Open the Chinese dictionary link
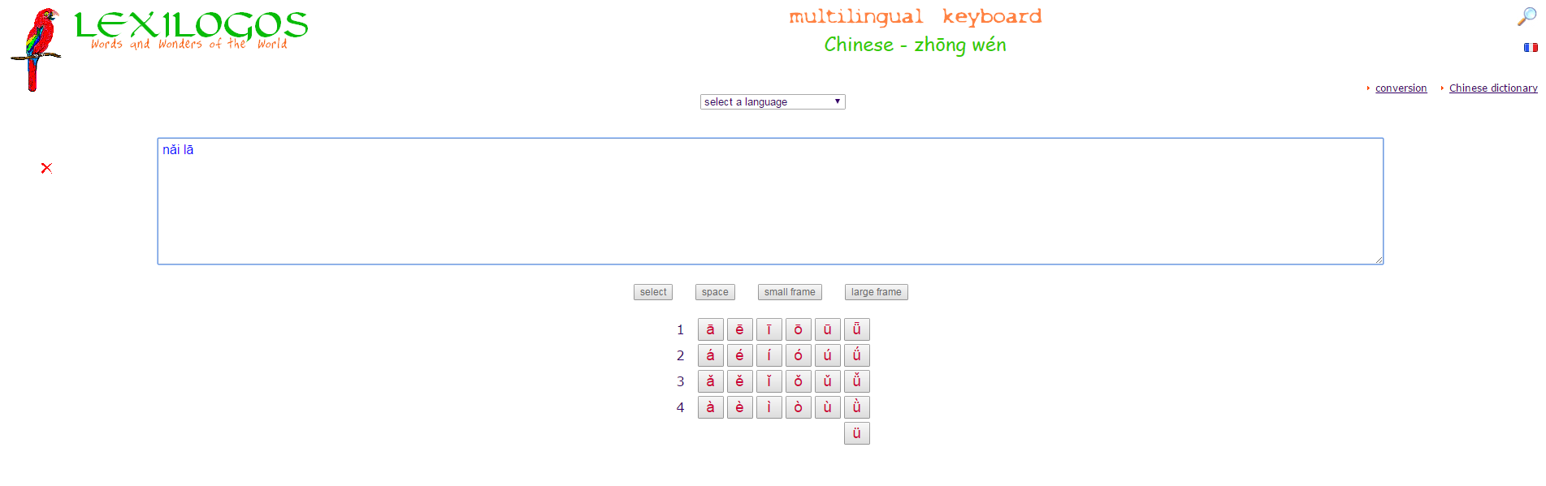This screenshot has width=1546, height=486. [x=1492, y=88]
